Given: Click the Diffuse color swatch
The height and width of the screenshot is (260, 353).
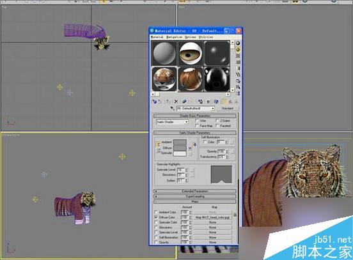Looking at the screenshot, I should point(180,148).
